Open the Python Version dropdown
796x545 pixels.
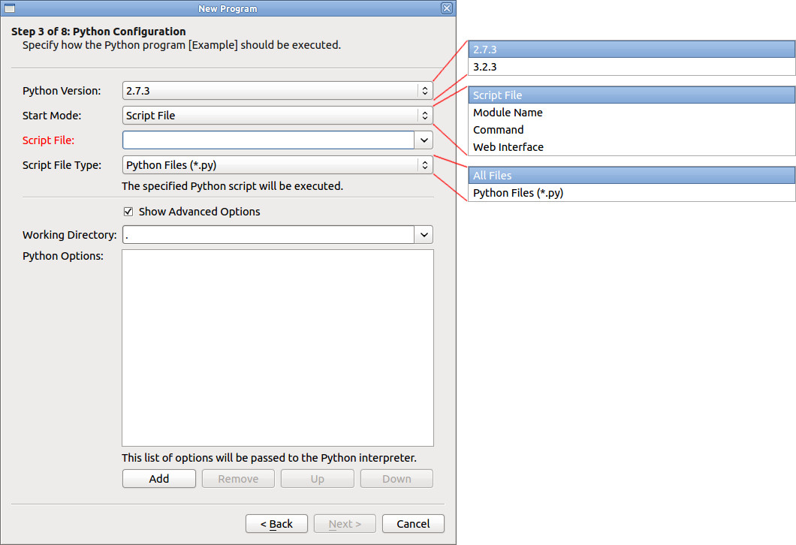278,91
